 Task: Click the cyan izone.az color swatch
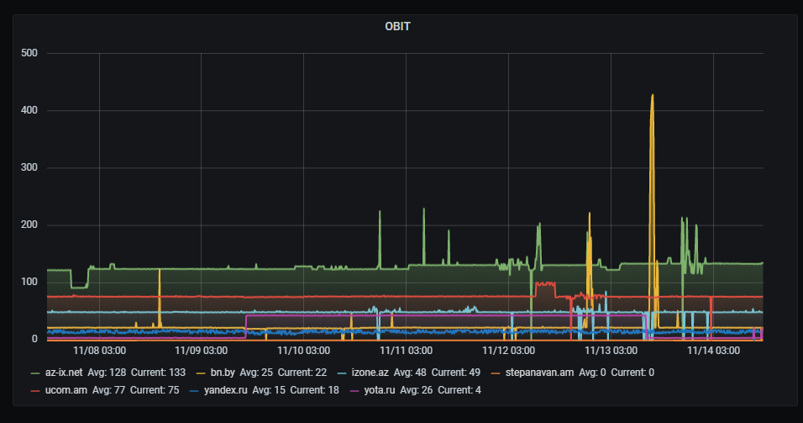(342, 373)
